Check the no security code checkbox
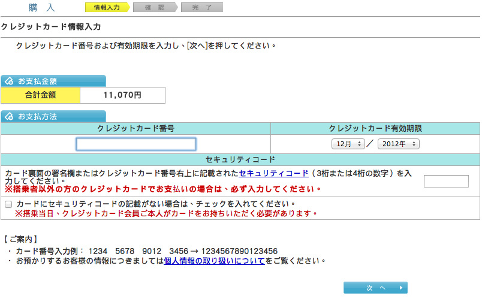Screen dimensions: 482x299 click(x=8, y=204)
